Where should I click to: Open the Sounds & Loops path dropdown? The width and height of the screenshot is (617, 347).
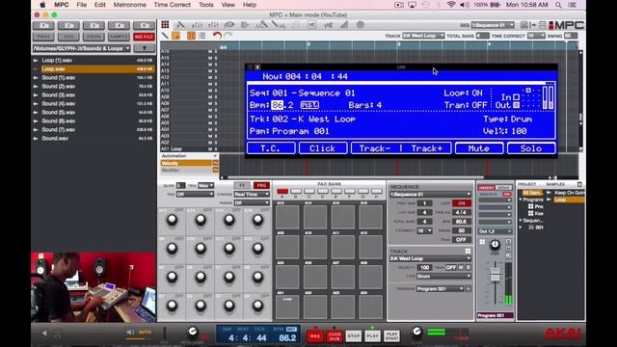[x=81, y=48]
